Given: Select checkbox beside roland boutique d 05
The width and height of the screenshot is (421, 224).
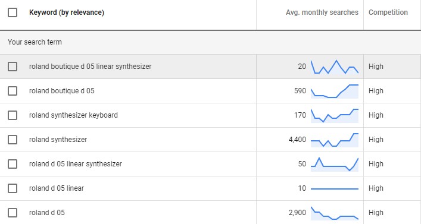Looking at the screenshot, I should point(13,91).
